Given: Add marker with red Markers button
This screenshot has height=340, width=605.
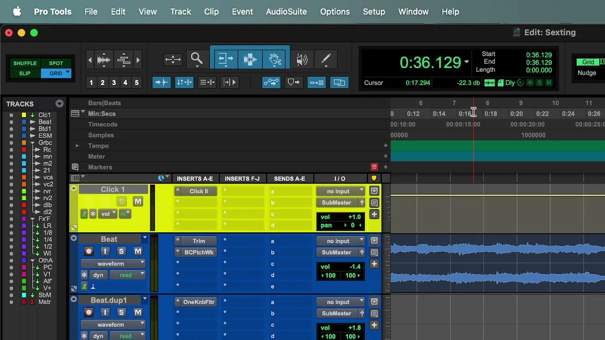Looking at the screenshot, I should point(374,167).
